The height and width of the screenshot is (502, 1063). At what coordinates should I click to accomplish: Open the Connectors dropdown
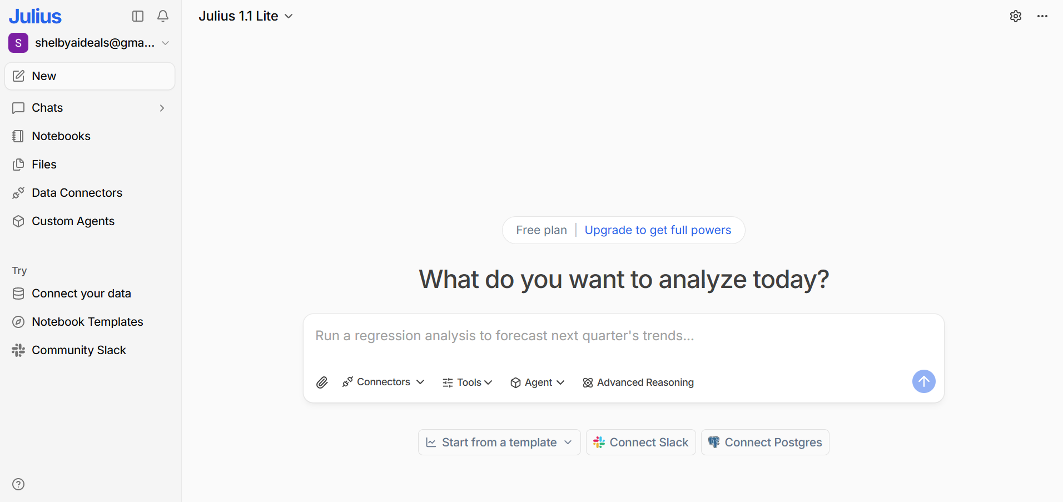coord(383,382)
